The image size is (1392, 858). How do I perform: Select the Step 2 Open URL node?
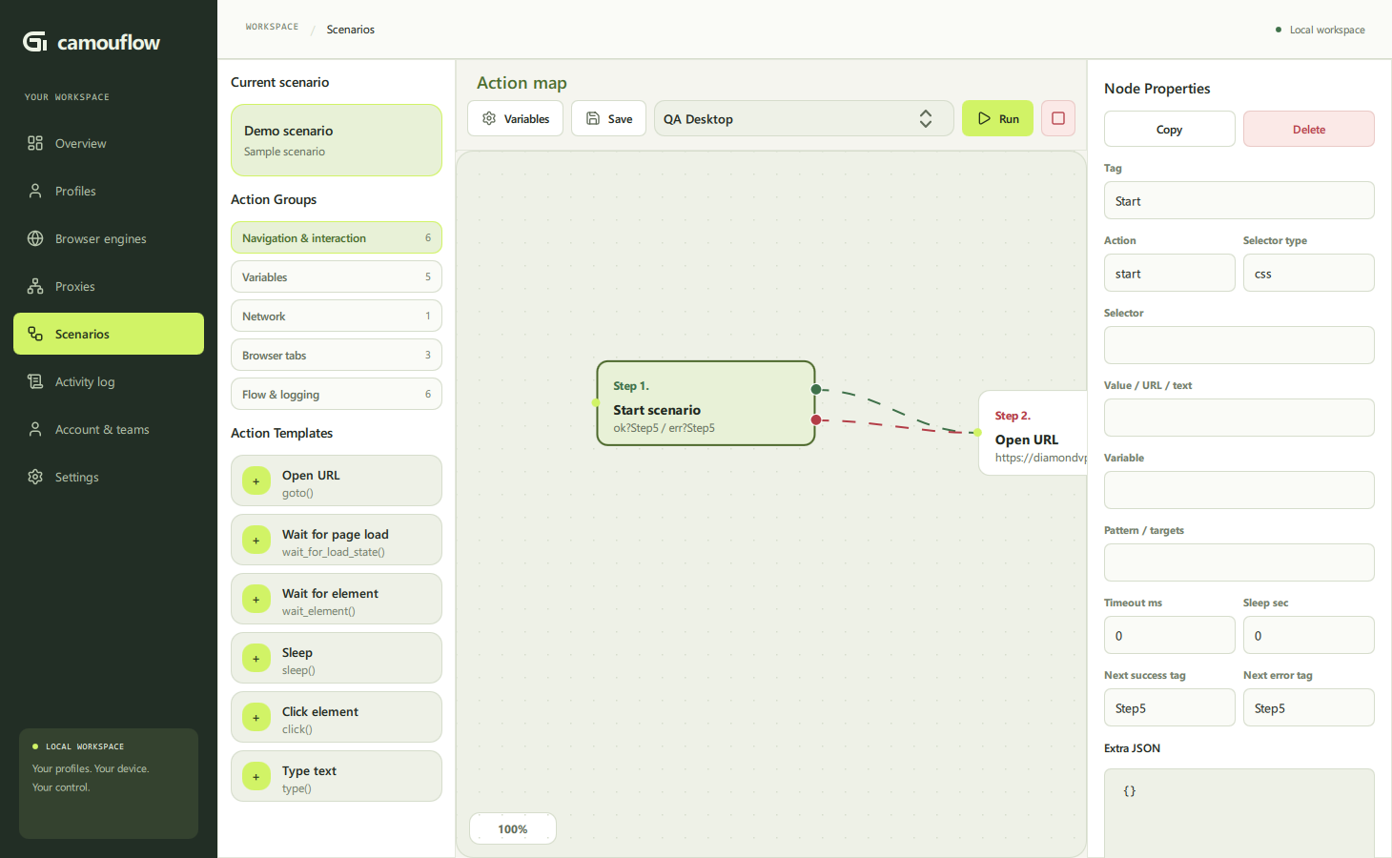(x=1034, y=433)
